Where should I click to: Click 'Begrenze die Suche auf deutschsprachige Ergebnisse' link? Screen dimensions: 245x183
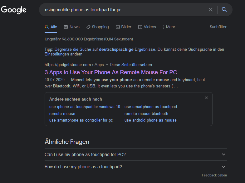click(105, 50)
